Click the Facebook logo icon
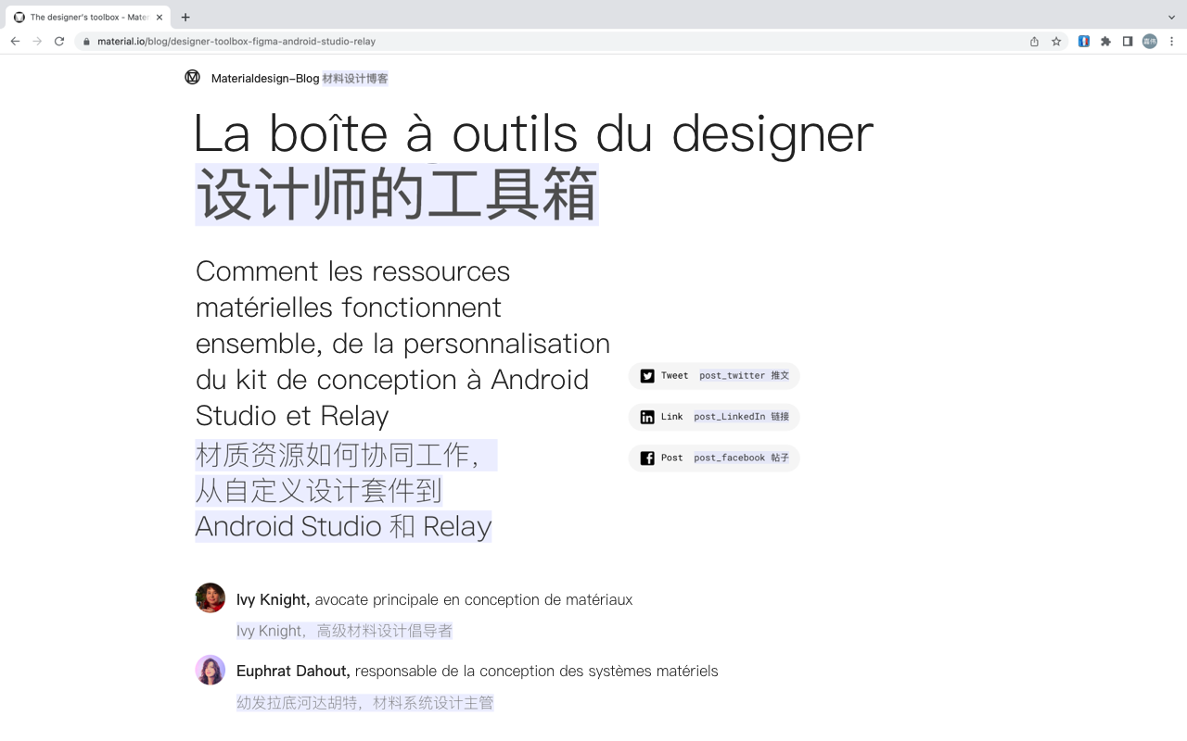The image size is (1187, 741). click(647, 458)
